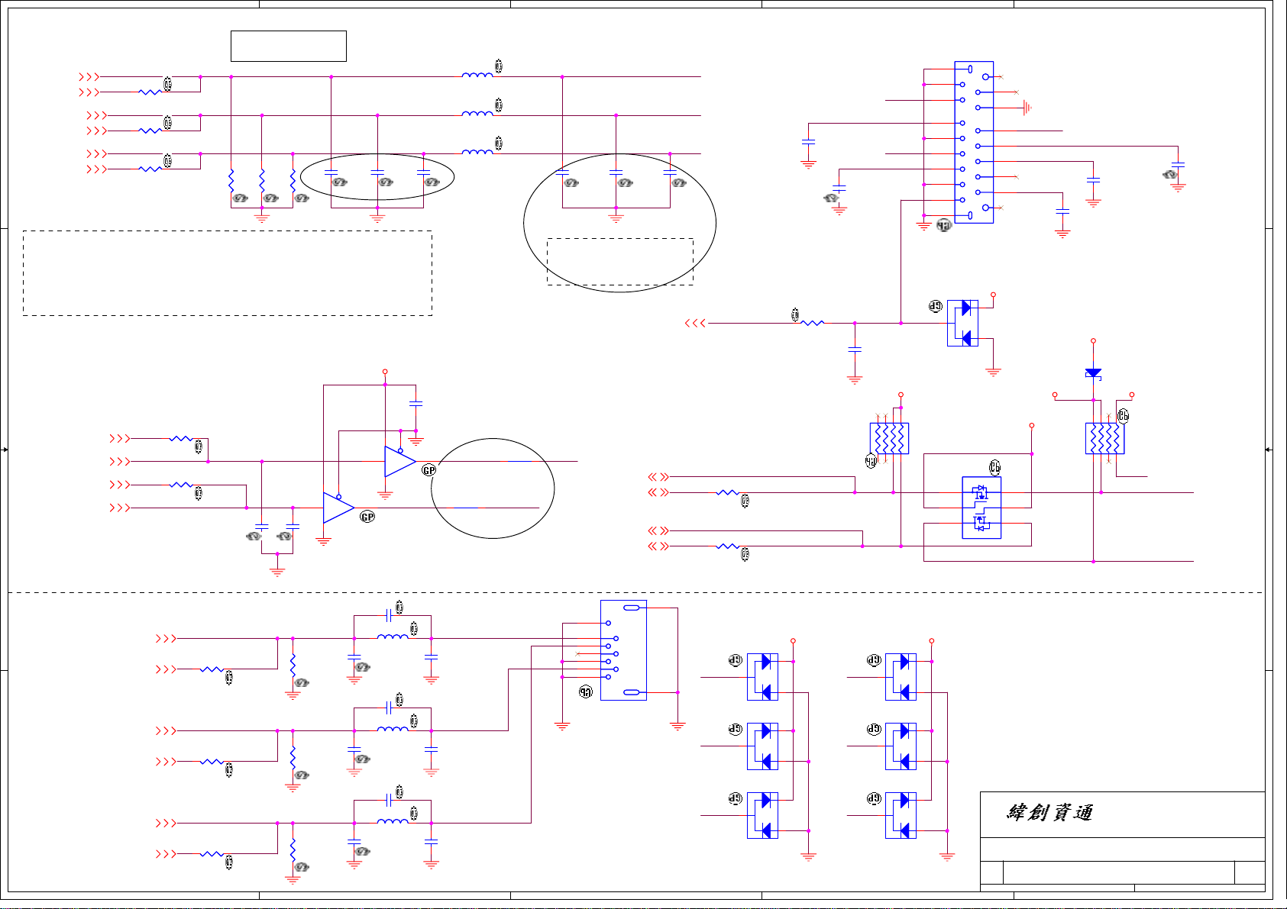
Task: Select the dual-diode package below tall connector
Action: pos(962,323)
